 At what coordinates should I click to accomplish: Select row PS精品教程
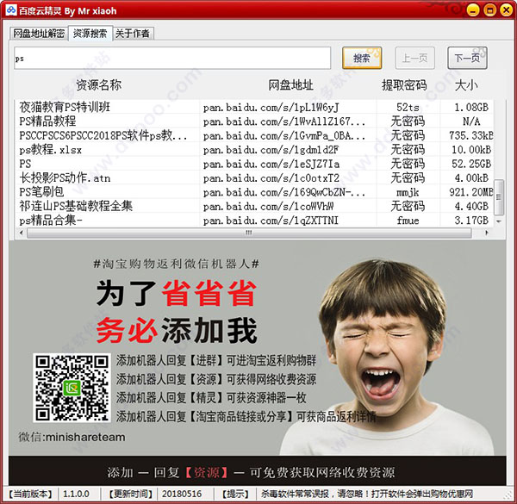[254, 121]
